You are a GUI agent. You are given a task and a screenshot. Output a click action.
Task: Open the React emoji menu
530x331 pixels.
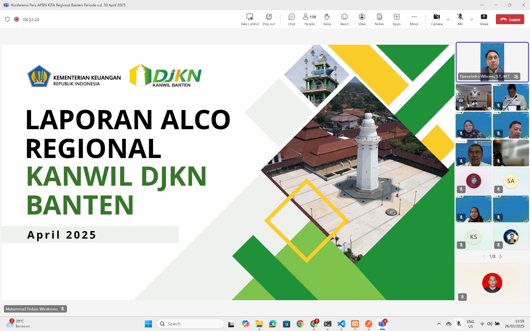[x=344, y=20]
